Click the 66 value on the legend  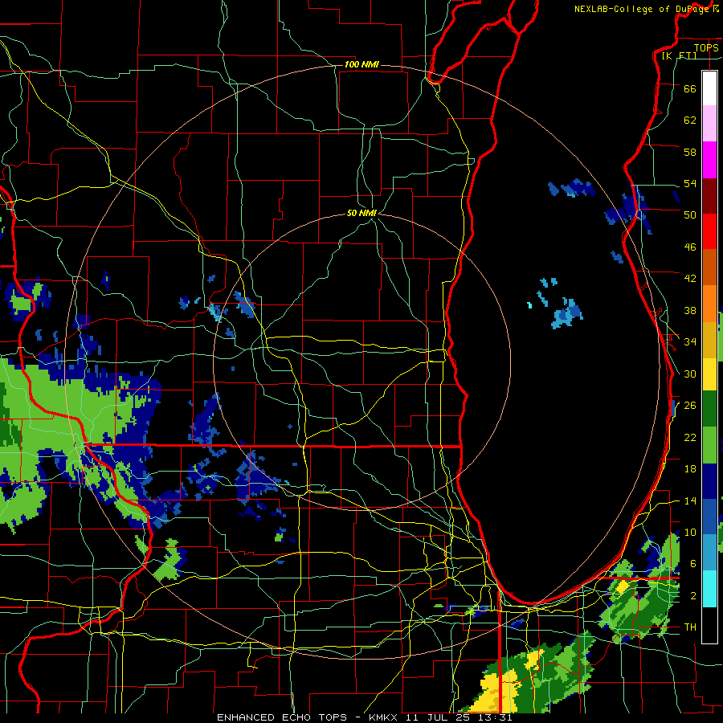[690, 89]
